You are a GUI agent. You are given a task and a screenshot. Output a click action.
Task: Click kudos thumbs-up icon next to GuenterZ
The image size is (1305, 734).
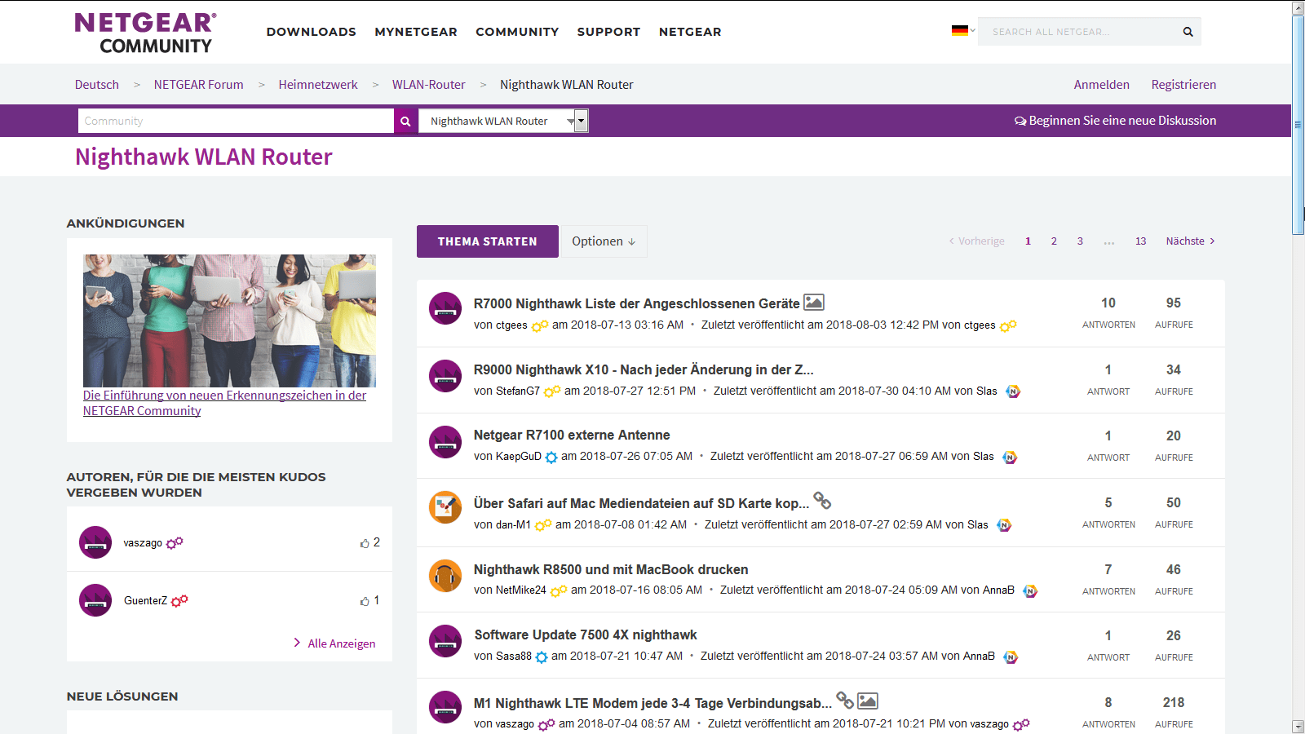click(x=365, y=601)
